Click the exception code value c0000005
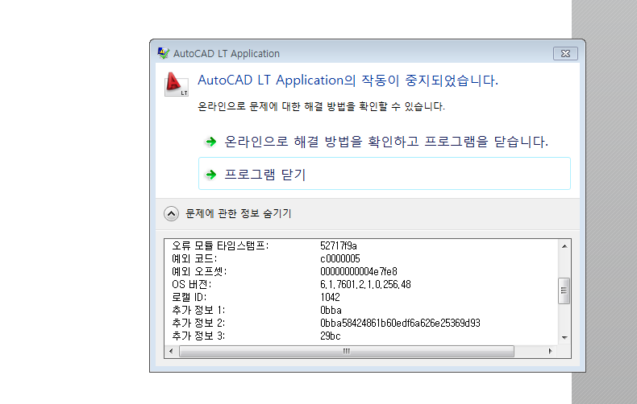This screenshot has width=637, height=404. coord(339,258)
